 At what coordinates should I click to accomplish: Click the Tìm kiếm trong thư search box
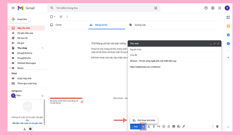[104, 8]
